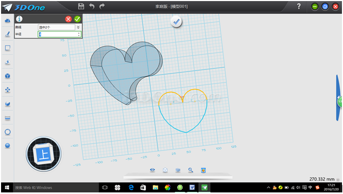The image size is (343, 194).
Task: Click the radius value stepper arrows
Action: (79, 34)
